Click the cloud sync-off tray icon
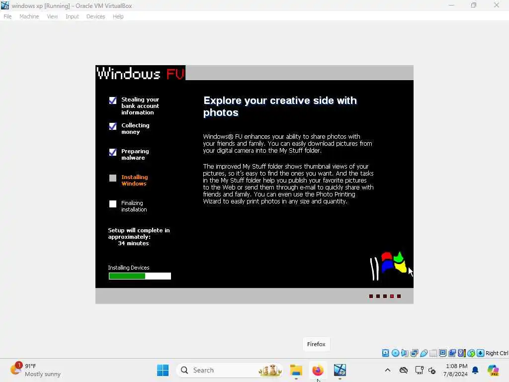The image size is (509, 382). click(x=404, y=370)
